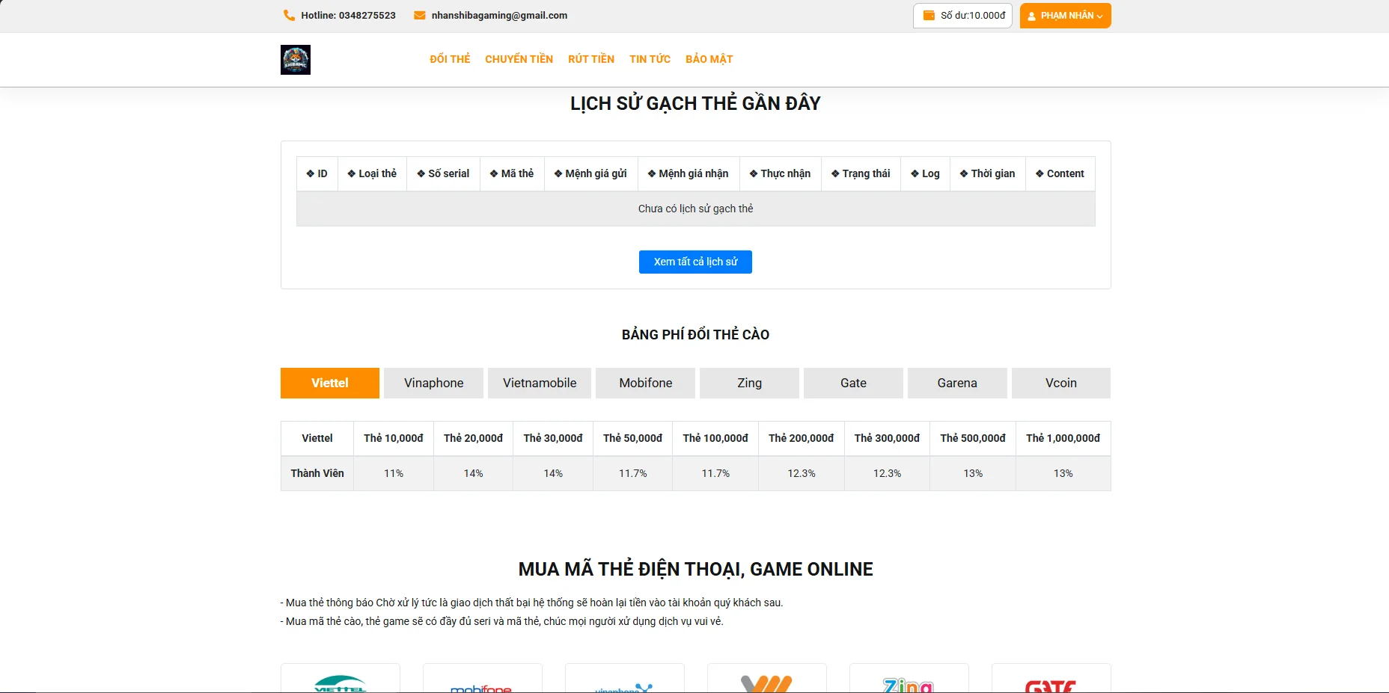Select the Gate card logo thumbnail

coord(1051,679)
